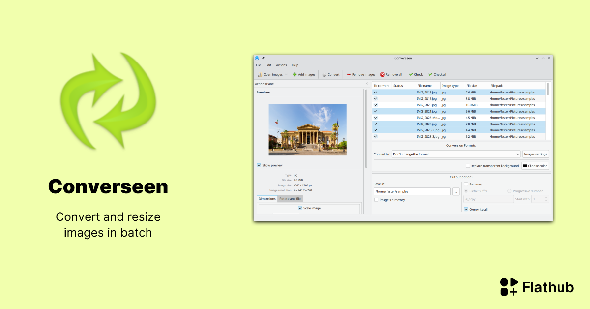This screenshot has width=590, height=309.
Task: Switch to the Rotate and flip tab
Action: pyautogui.click(x=290, y=199)
